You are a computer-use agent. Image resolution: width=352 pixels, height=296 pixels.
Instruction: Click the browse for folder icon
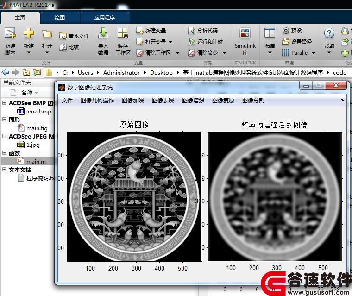coord(37,72)
